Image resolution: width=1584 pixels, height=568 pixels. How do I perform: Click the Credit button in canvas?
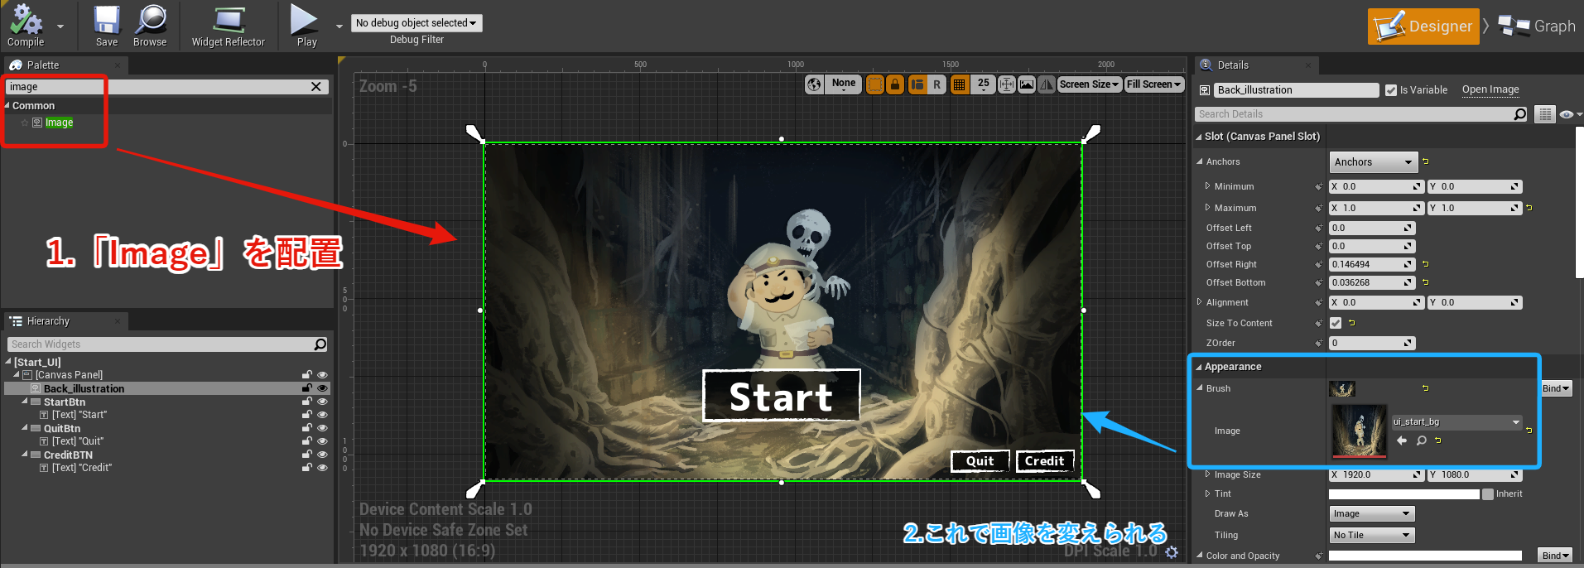[x=1045, y=461]
